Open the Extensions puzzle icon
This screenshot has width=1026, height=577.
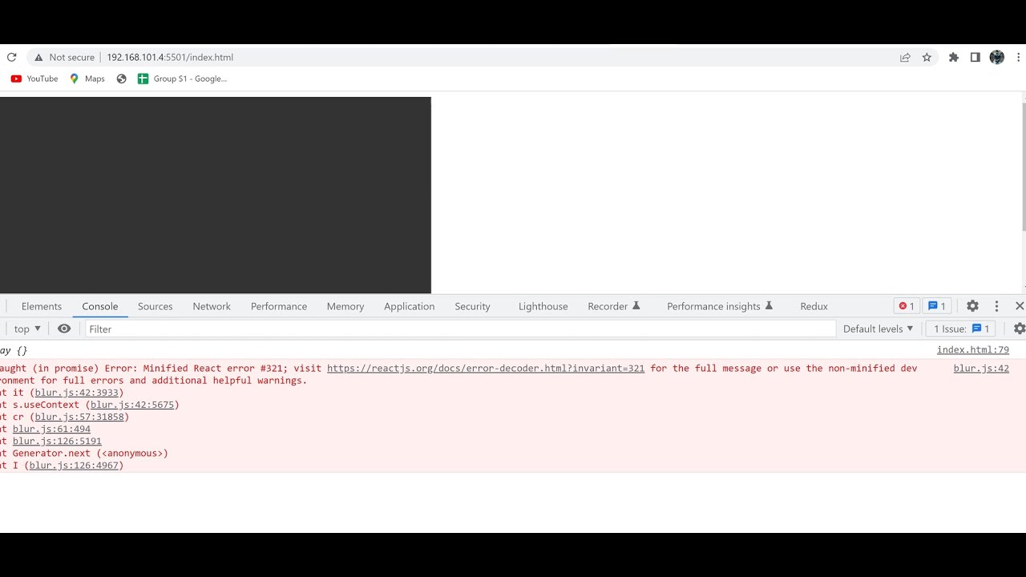pos(953,58)
